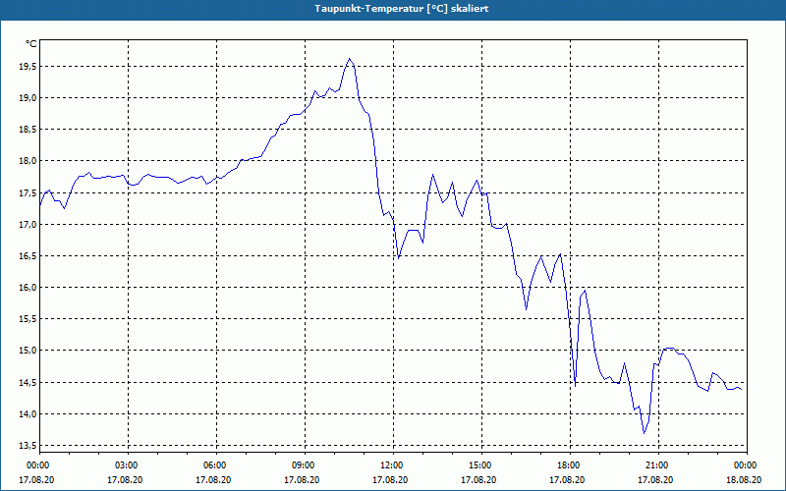This screenshot has height=491, width=786.
Task: Click the 18.08.20 date label
Action: click(744, 480)
